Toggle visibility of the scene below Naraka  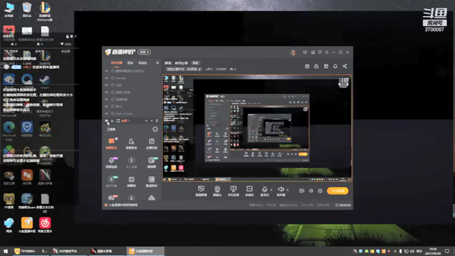click(x=106, y=85)
